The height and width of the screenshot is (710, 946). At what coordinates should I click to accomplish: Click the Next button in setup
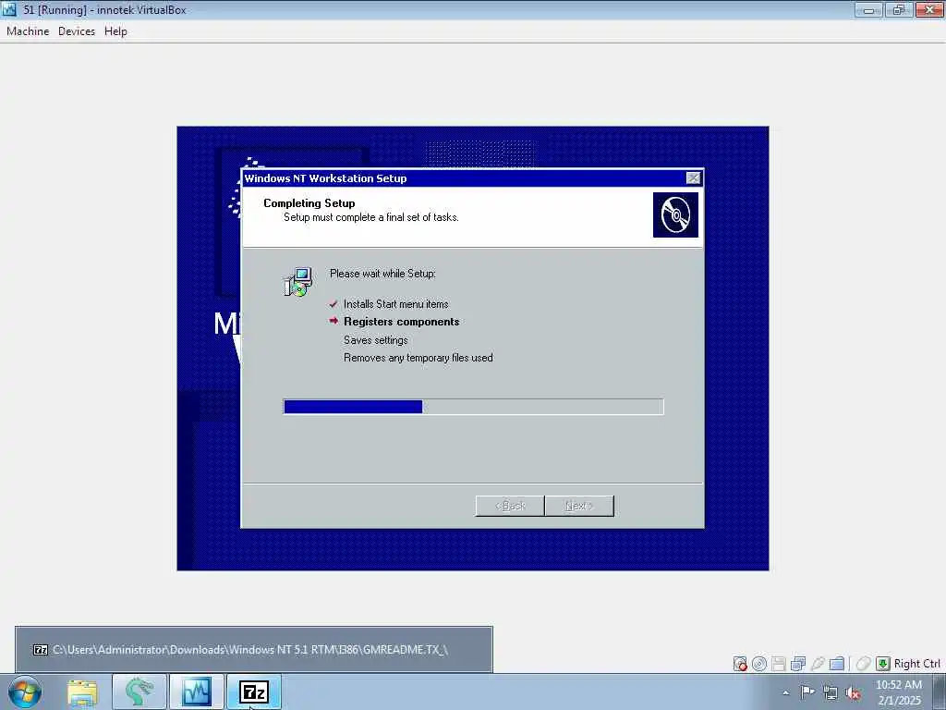pos(579,506)
